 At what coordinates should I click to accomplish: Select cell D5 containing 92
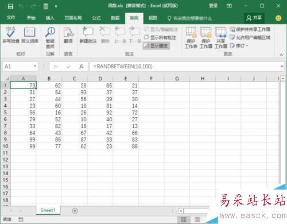[100, 113]
